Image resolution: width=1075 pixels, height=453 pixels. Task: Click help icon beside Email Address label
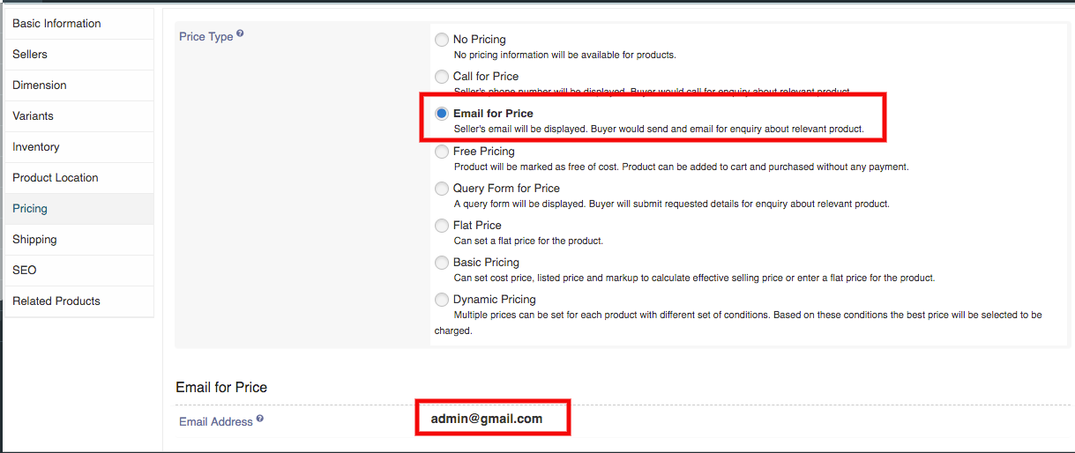click(260, 420)
